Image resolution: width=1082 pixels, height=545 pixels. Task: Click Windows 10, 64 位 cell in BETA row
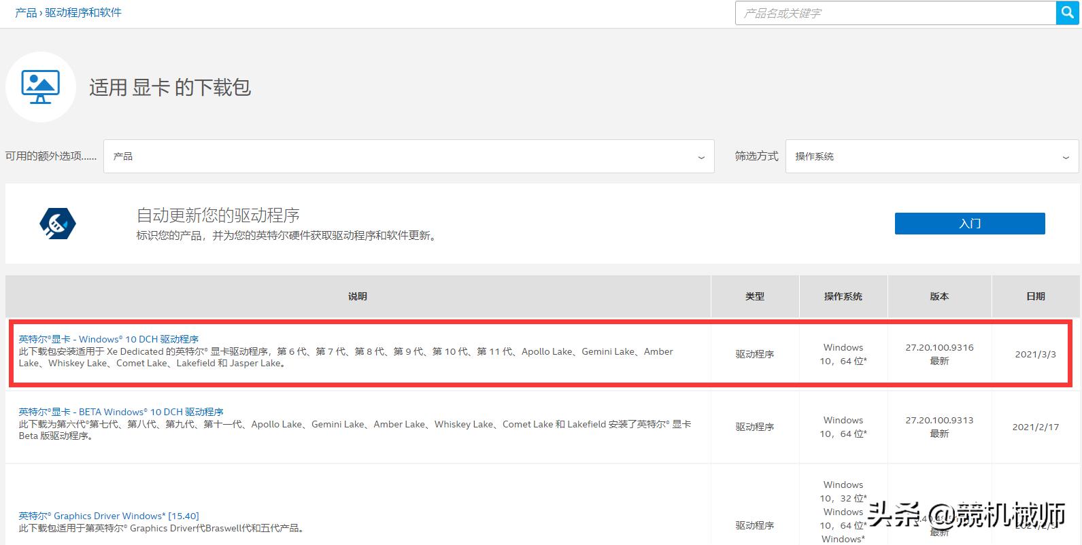(x=843, y=427)
